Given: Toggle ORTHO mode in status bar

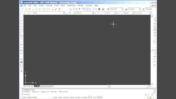Looking at the screenshot, I should (66, 97).
